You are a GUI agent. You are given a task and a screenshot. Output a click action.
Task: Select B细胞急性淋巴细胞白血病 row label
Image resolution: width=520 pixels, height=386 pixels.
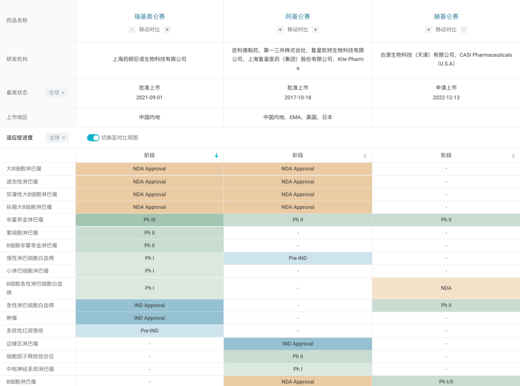click(x=35, y=288)
